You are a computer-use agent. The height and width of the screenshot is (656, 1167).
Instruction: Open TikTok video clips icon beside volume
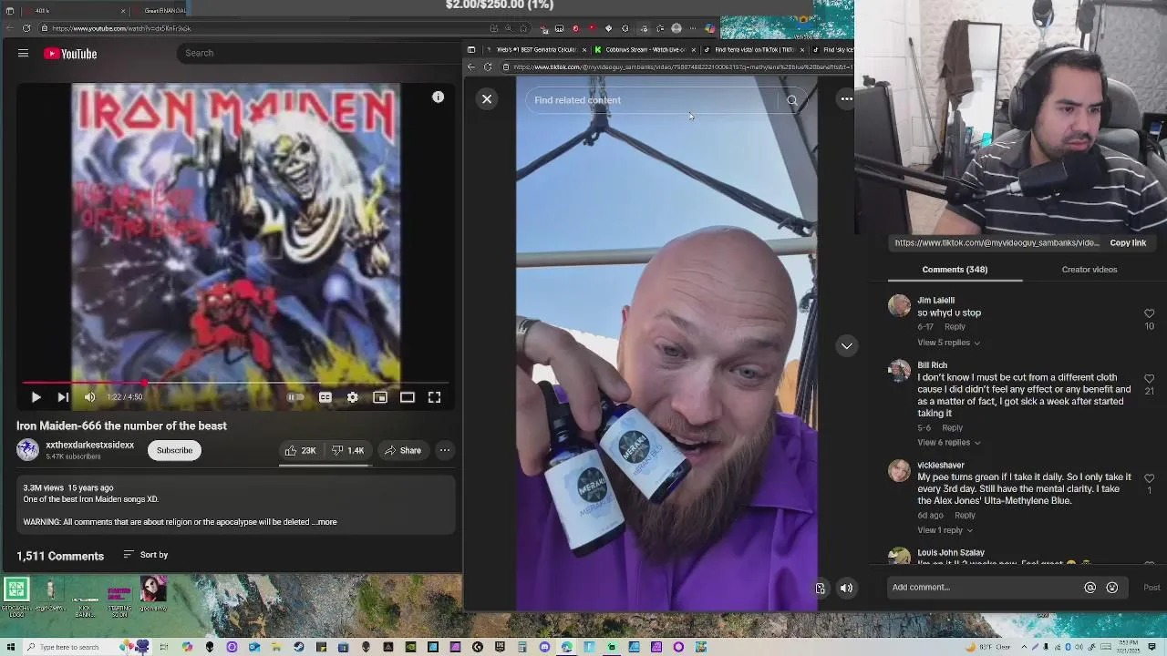click(820, 589)
